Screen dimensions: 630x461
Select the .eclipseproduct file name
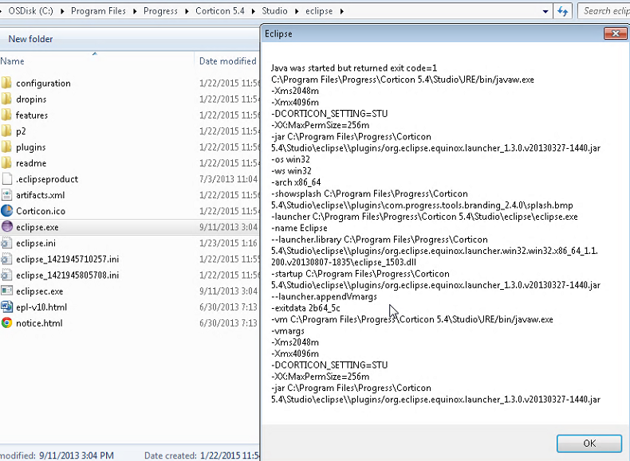(x=47, y=179)
